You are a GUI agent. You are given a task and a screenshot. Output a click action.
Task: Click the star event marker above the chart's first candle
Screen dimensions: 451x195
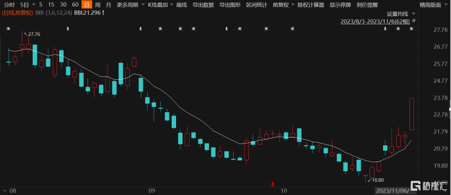[8, 29]
